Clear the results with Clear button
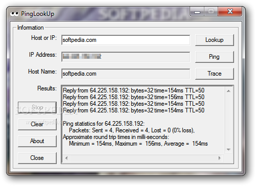This screenshot has width=256, height=186. pos(37,124)
